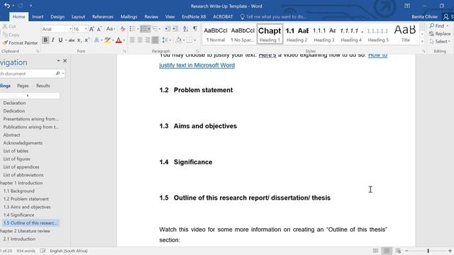The image size is (454, 255).
Task: Switch to Print Layout view
Action: 387,251
